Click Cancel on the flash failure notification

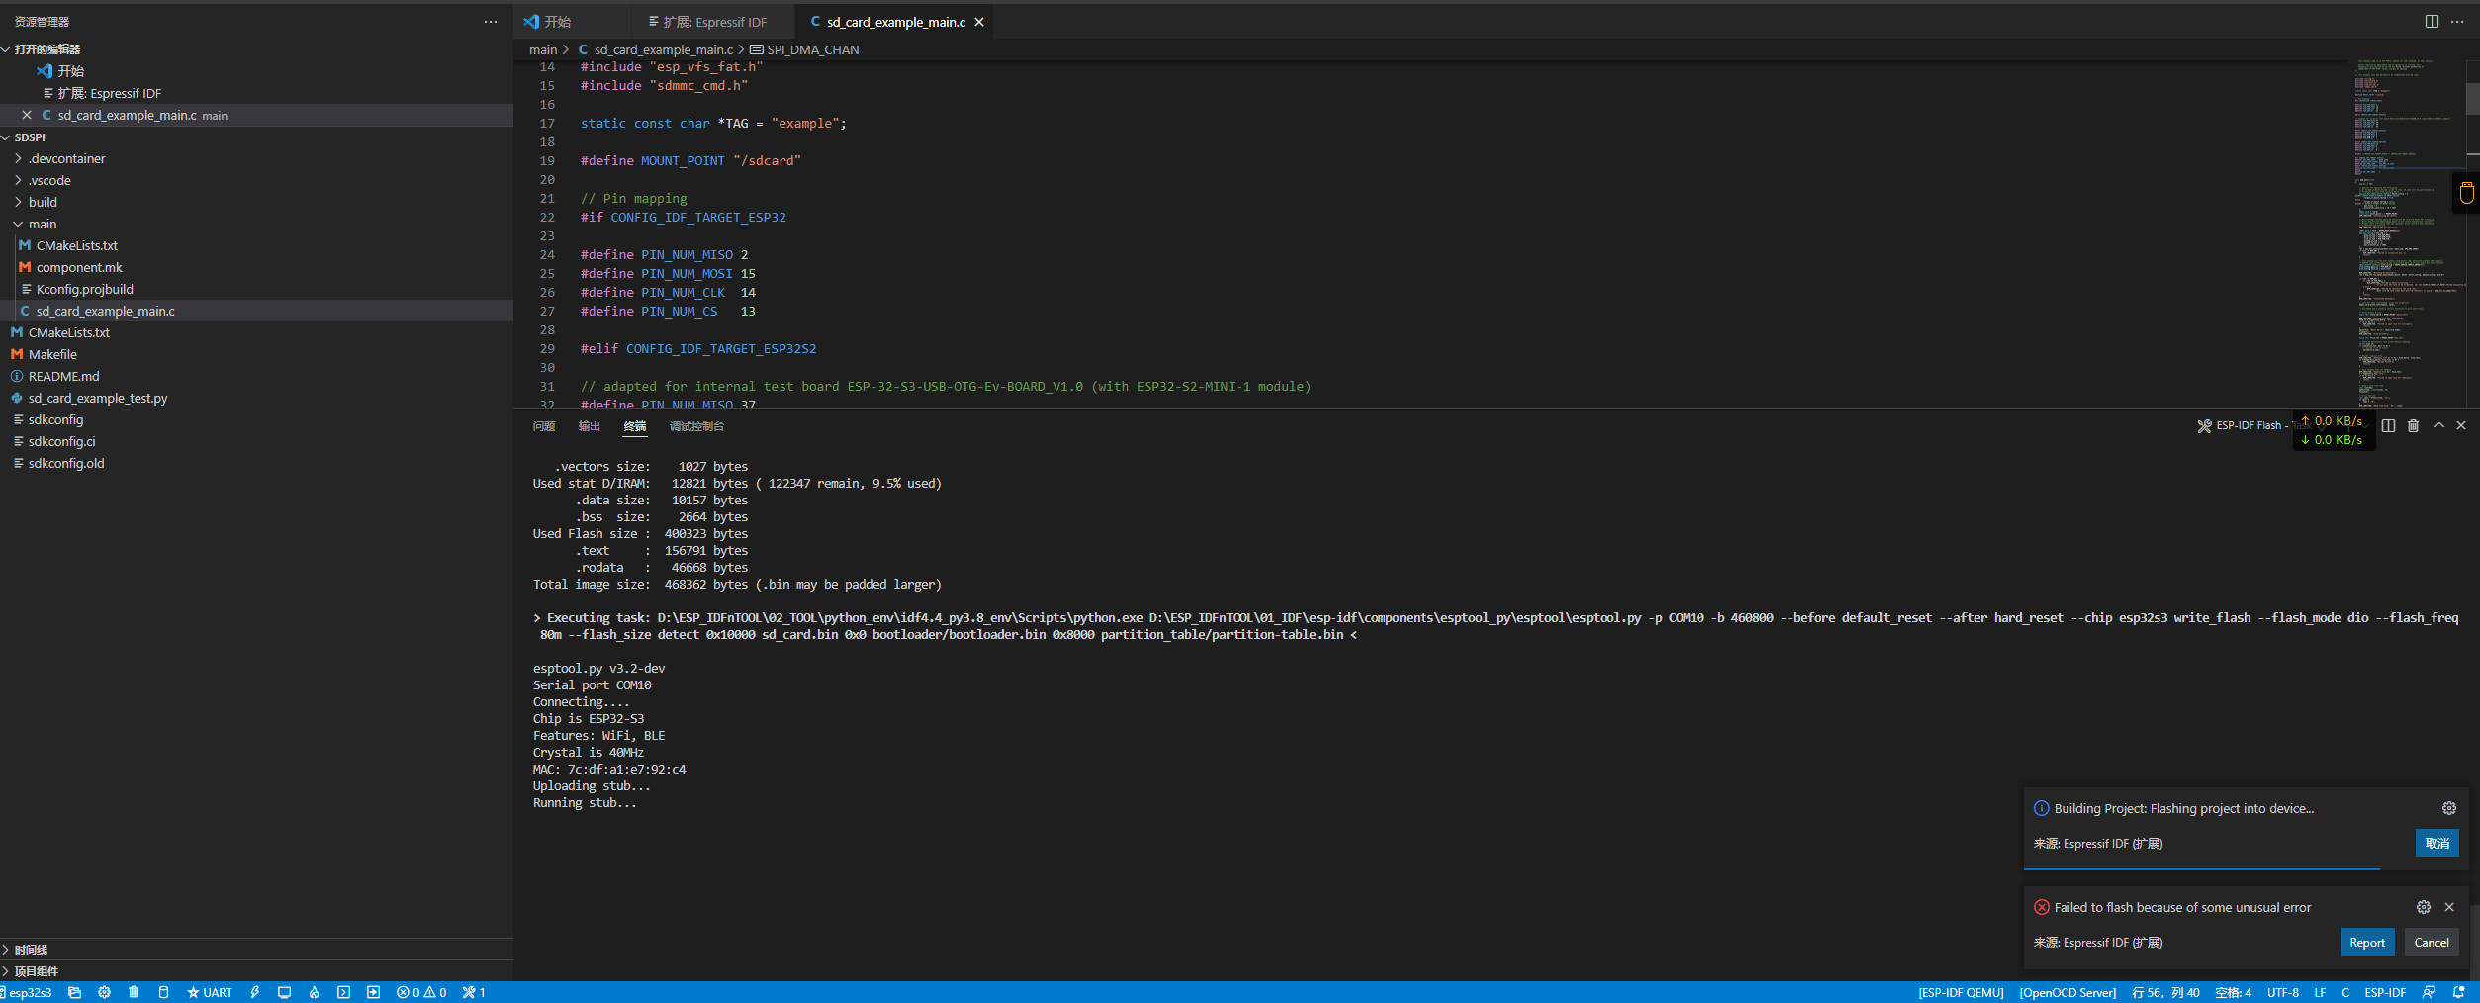[x=2432, y=942]
